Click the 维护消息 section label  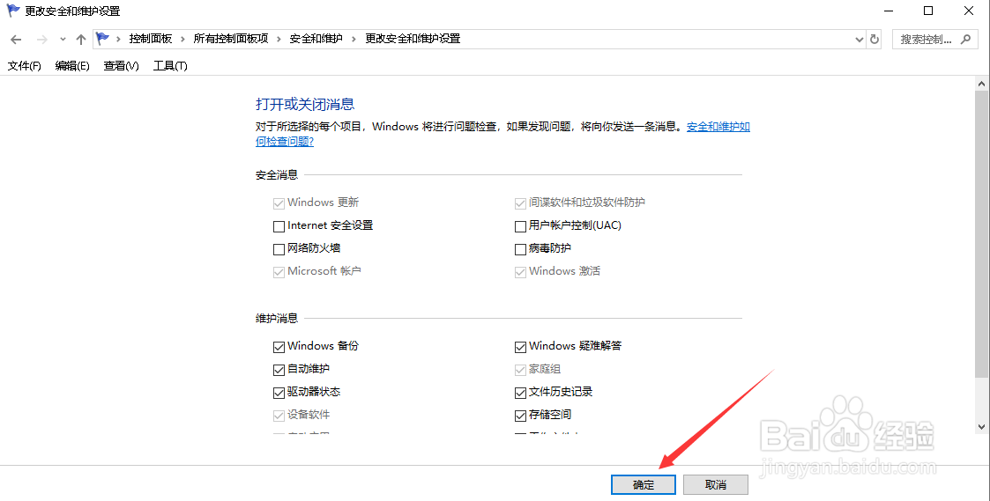[x=277, y=318]
